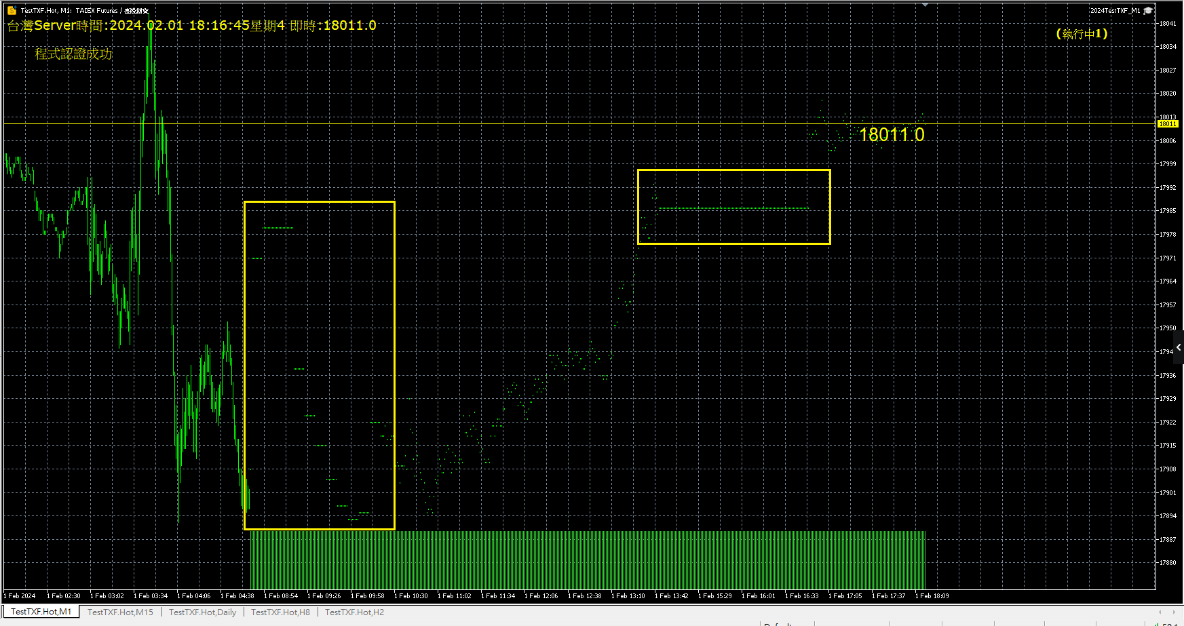
Task: Open the TestTXF.Hot,M15 chart tab
Action: 120,612
